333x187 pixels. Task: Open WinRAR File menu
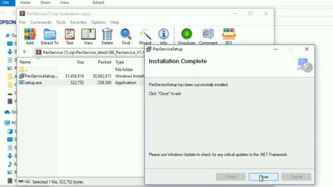22,22
